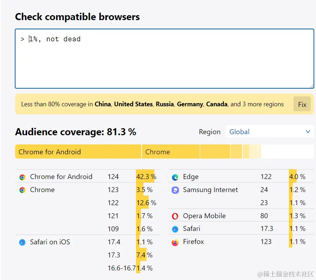Click Safari on iOS version 17.4

click(x=114, y=242)
